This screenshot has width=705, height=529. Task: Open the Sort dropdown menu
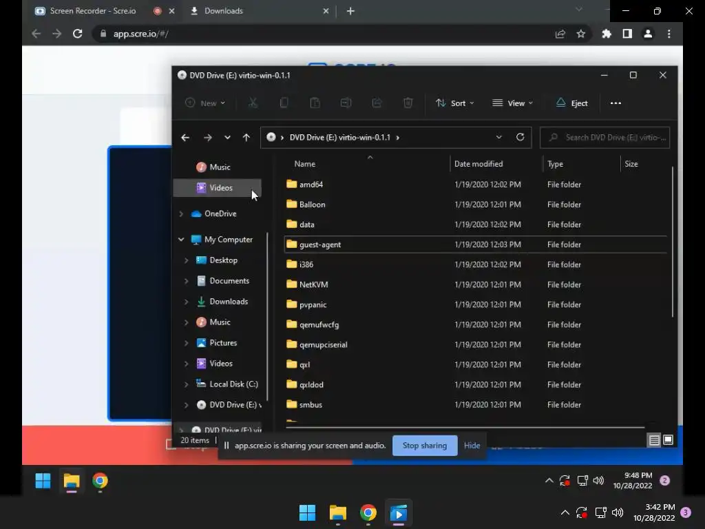tap(454, 103)
